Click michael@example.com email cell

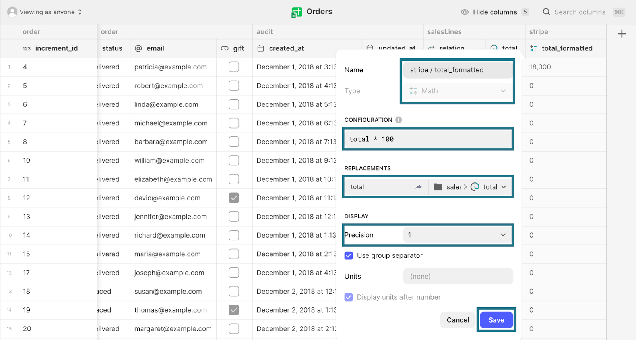coord(173,123)
